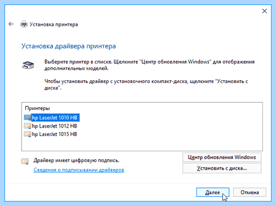Select printer 'hp LaserJet 1010 HB'
This screenshot has height=206, width=276.
click(55, 117)
